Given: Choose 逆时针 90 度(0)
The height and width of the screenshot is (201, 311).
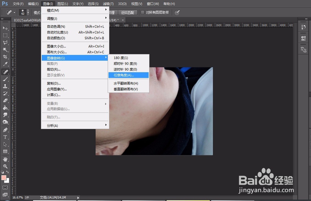Looking at the screenshot, I should point(128,69).
